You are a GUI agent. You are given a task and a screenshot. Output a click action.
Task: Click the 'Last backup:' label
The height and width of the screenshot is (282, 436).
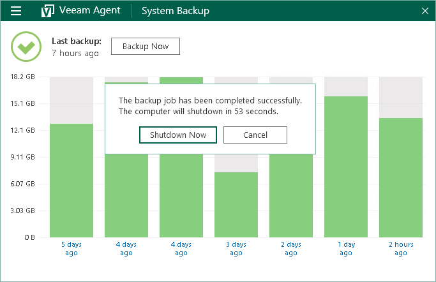coord(77,41)
